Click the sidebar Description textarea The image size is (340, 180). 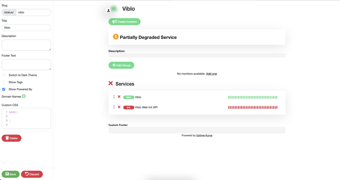click(26, 45)
